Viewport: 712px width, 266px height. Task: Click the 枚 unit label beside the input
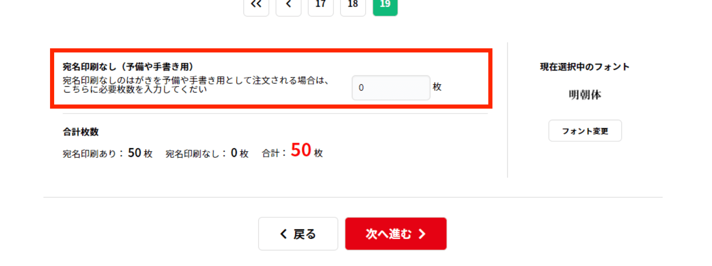click(437, 87)
